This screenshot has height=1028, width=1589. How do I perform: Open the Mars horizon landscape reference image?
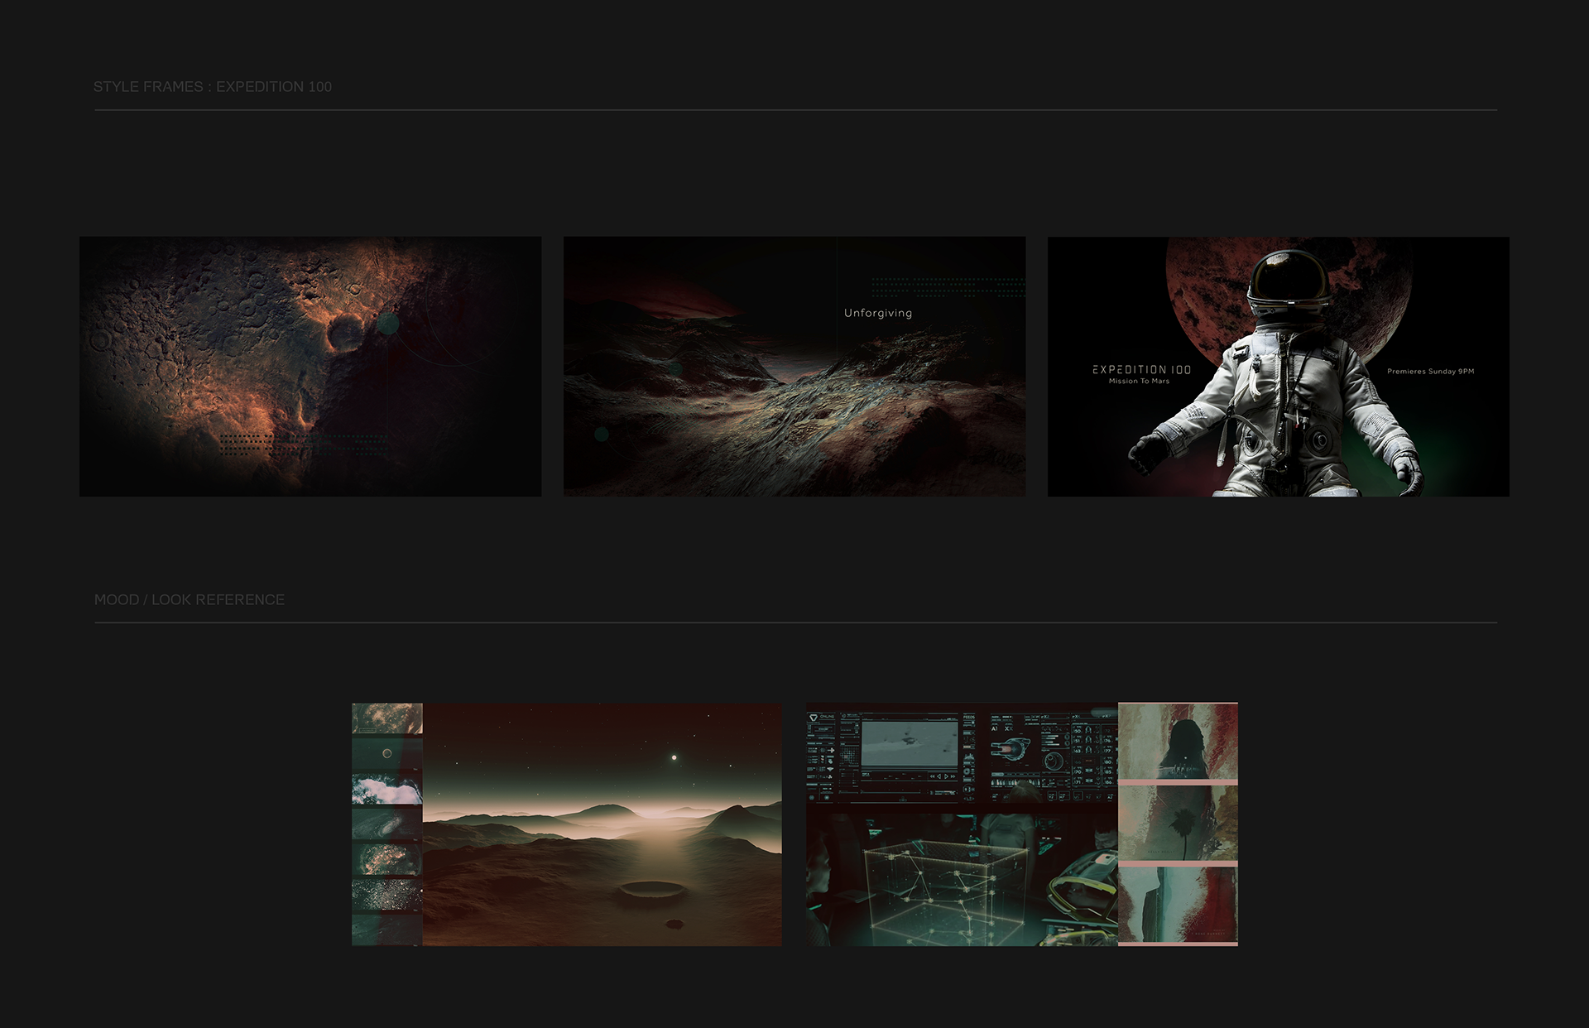(602, 824)
